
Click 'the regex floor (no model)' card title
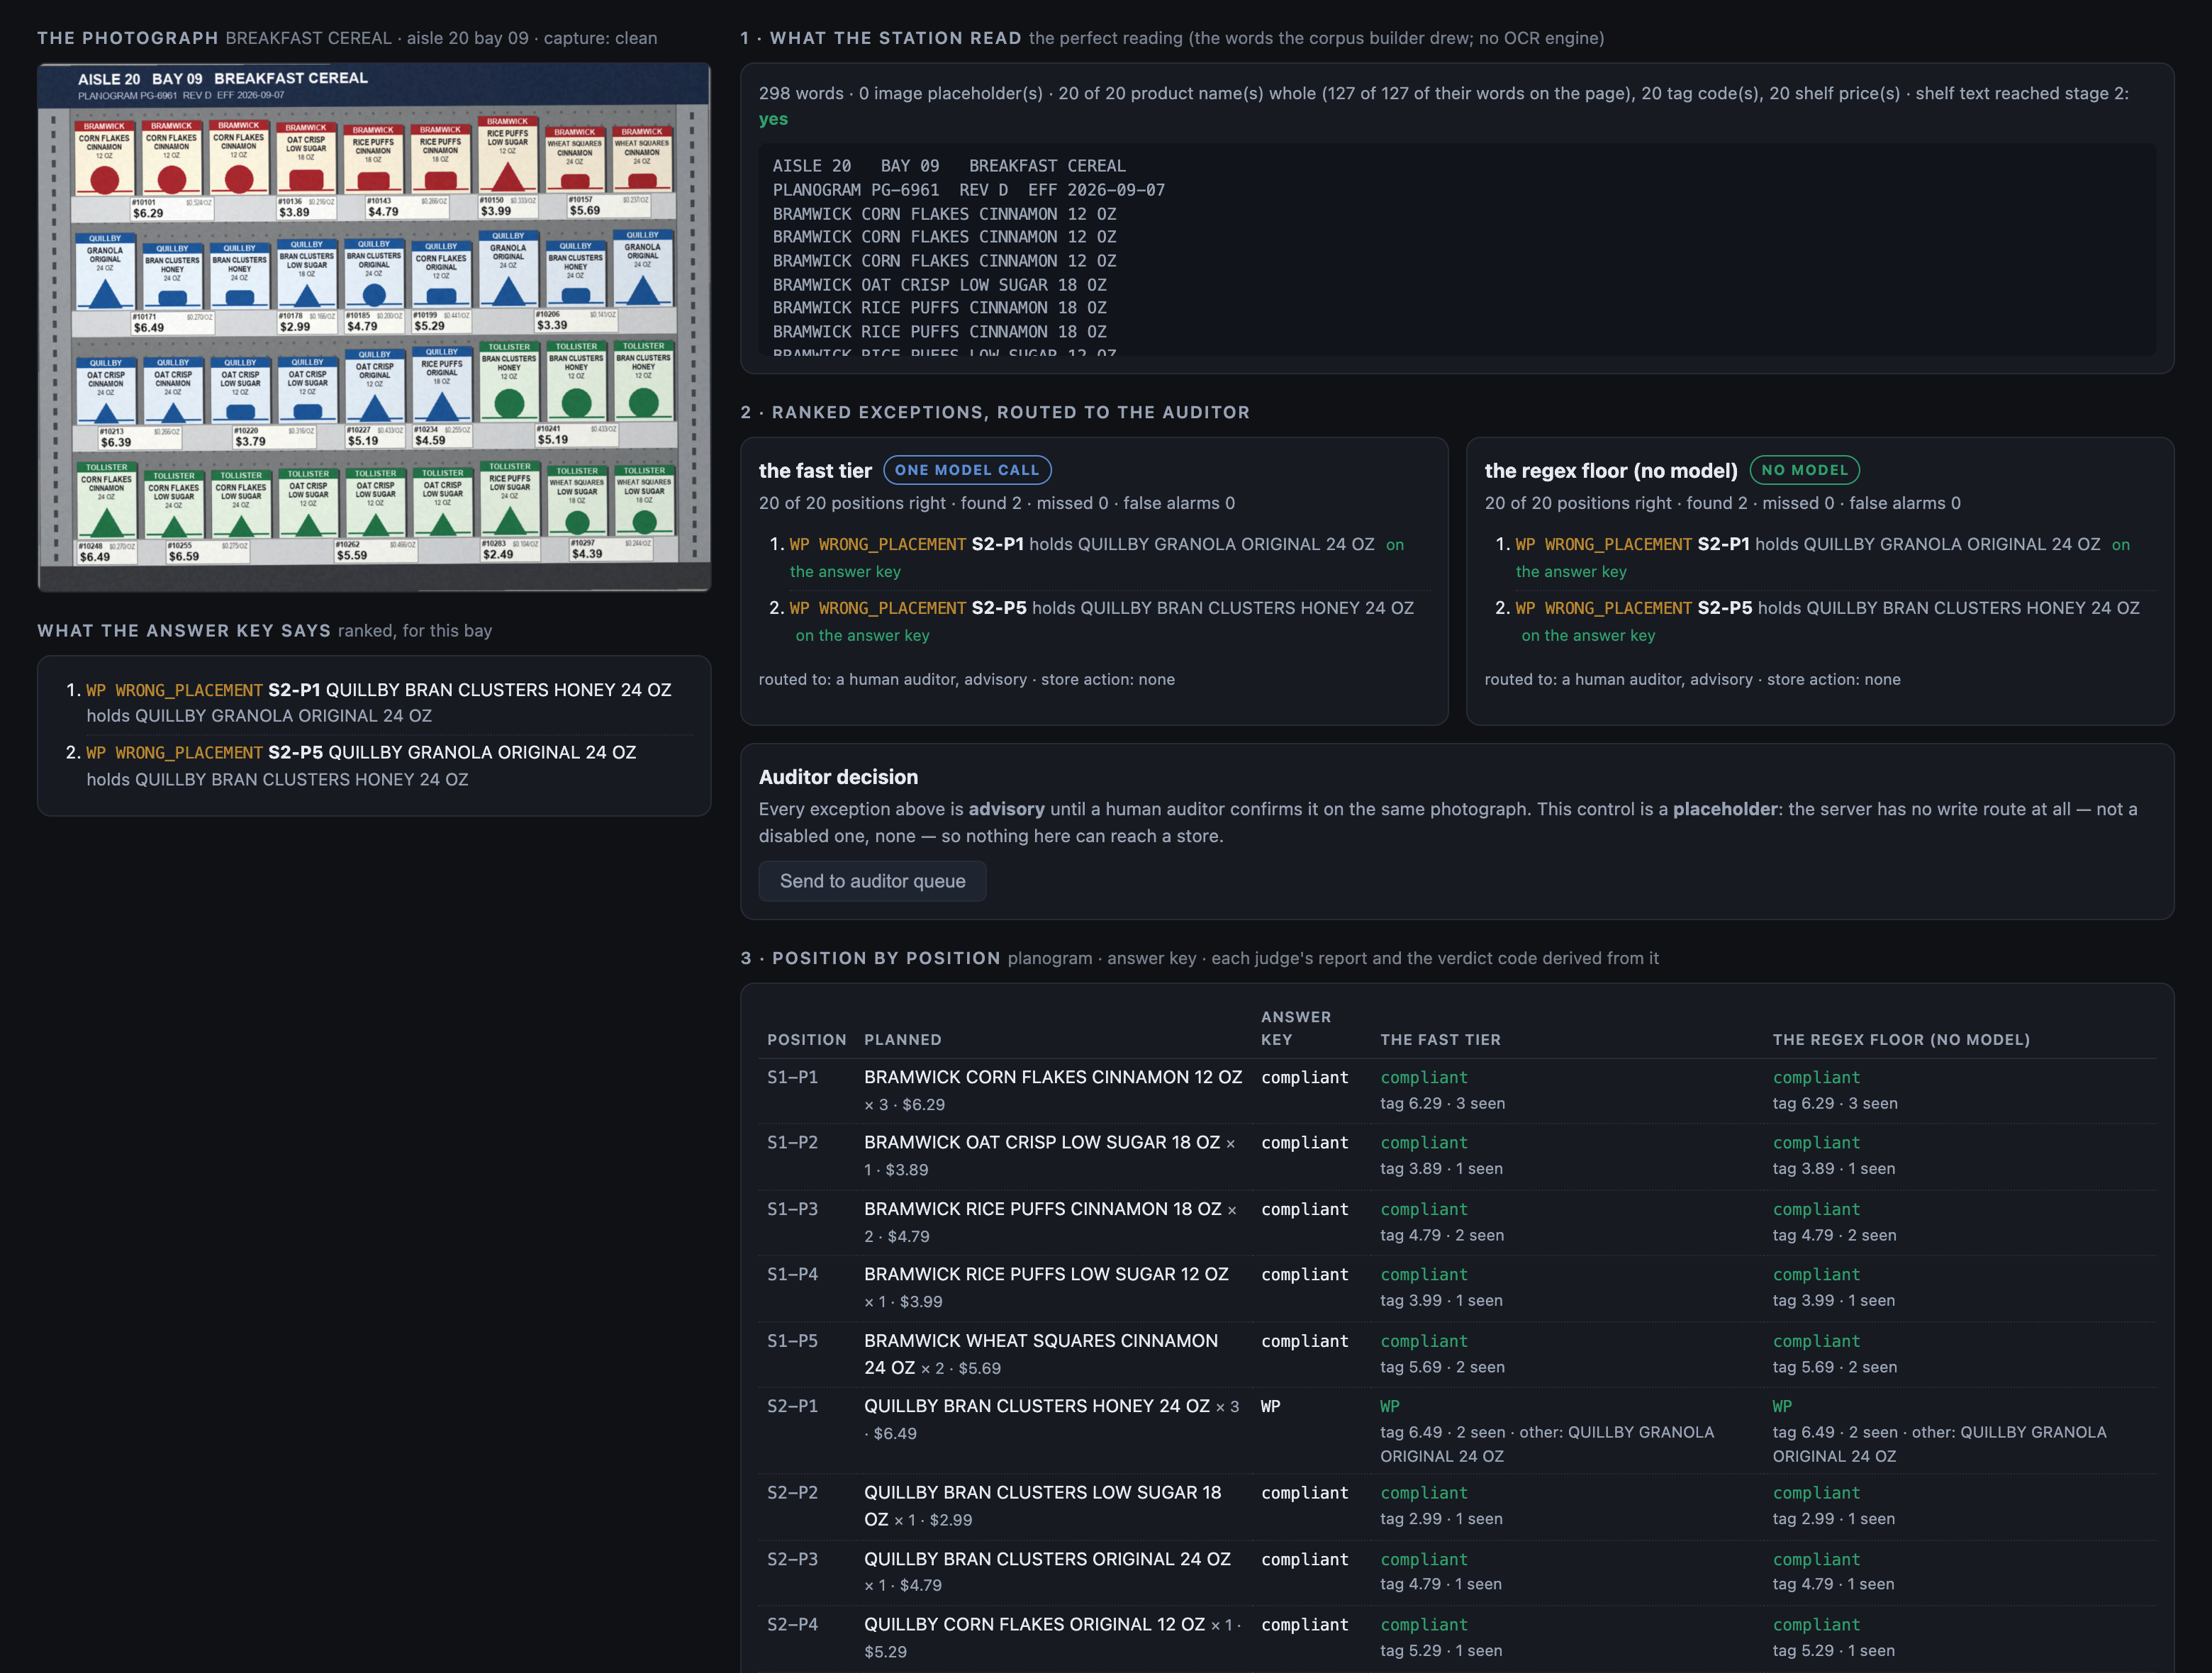1611,471
